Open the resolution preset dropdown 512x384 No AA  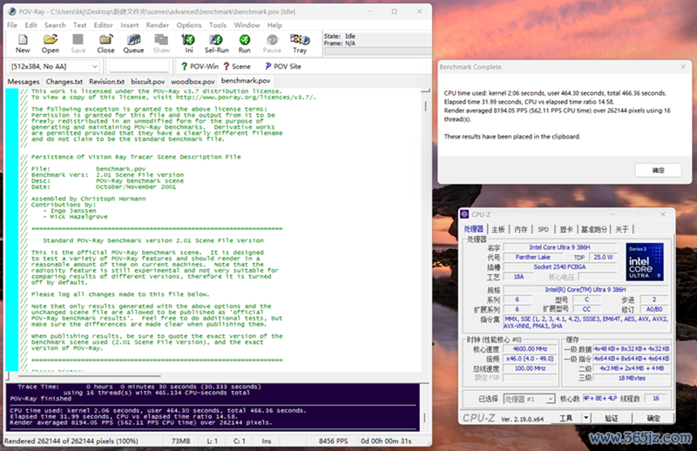click(x=54, y=66)
